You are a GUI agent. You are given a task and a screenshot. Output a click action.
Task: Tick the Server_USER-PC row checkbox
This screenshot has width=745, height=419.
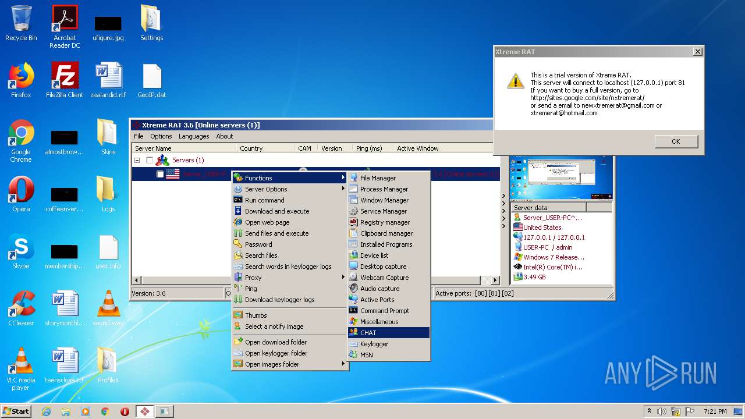click(160, 174)
